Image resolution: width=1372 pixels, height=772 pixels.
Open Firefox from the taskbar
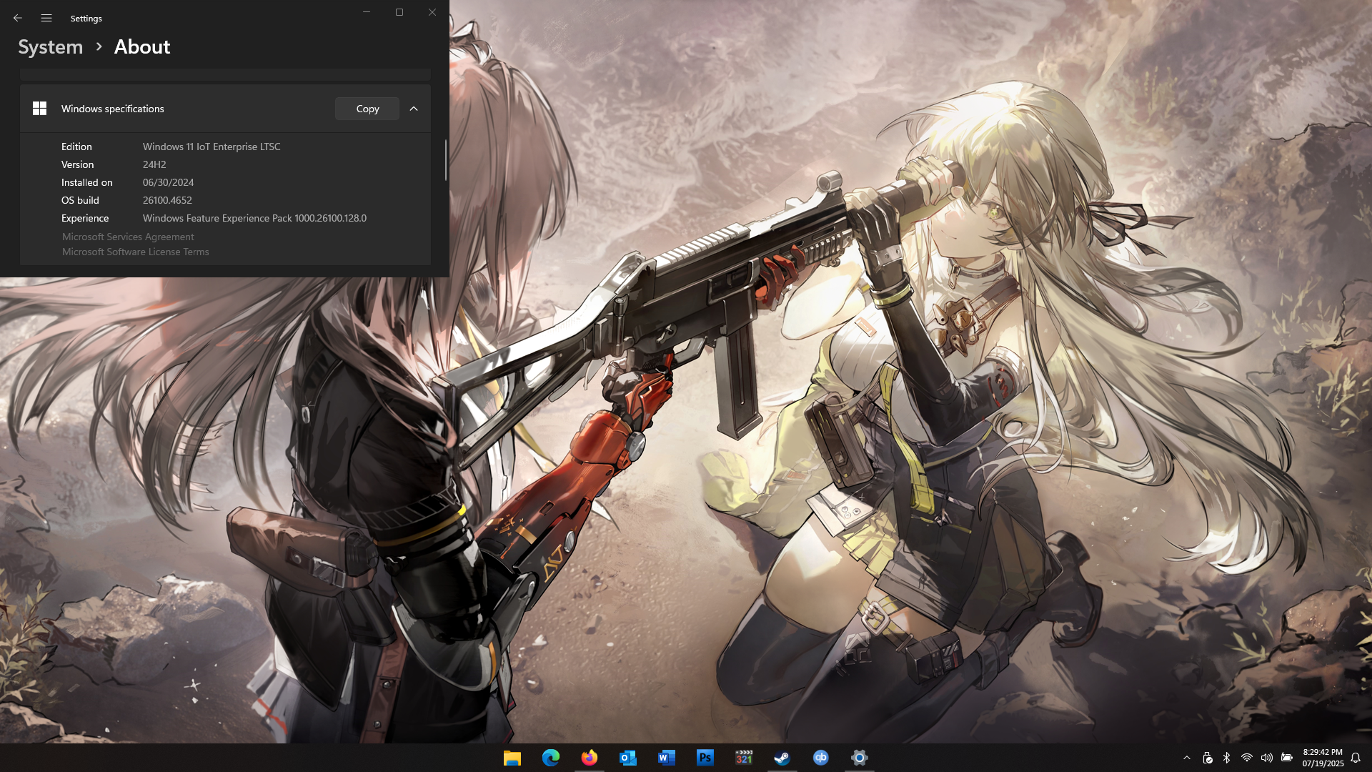click(x=590, y=758)
